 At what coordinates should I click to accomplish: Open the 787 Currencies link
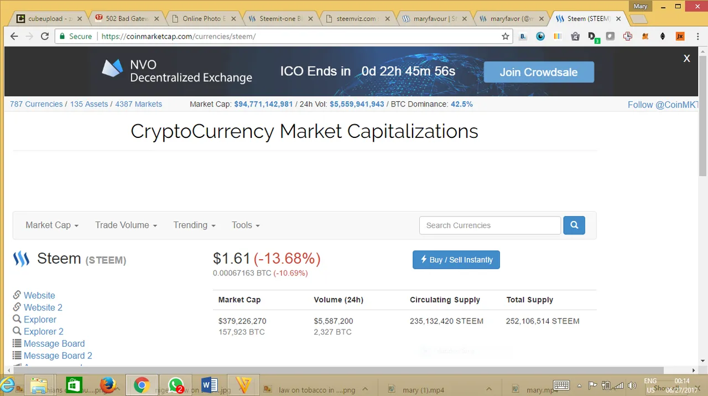[x=36, y=104]
